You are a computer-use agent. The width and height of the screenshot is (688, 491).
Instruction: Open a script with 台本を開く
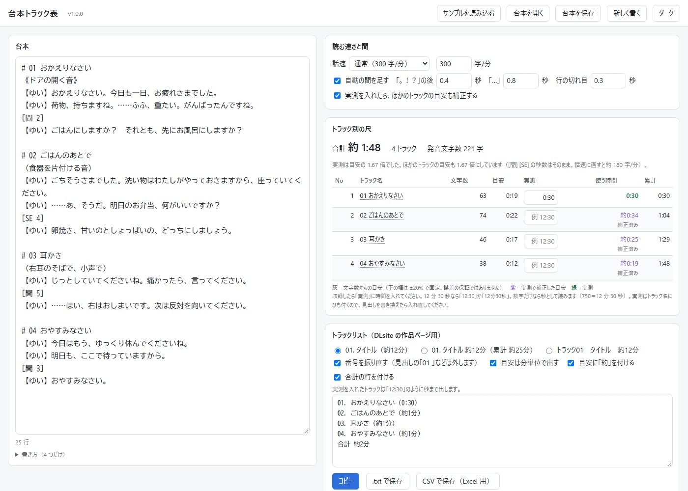point(528,13)
